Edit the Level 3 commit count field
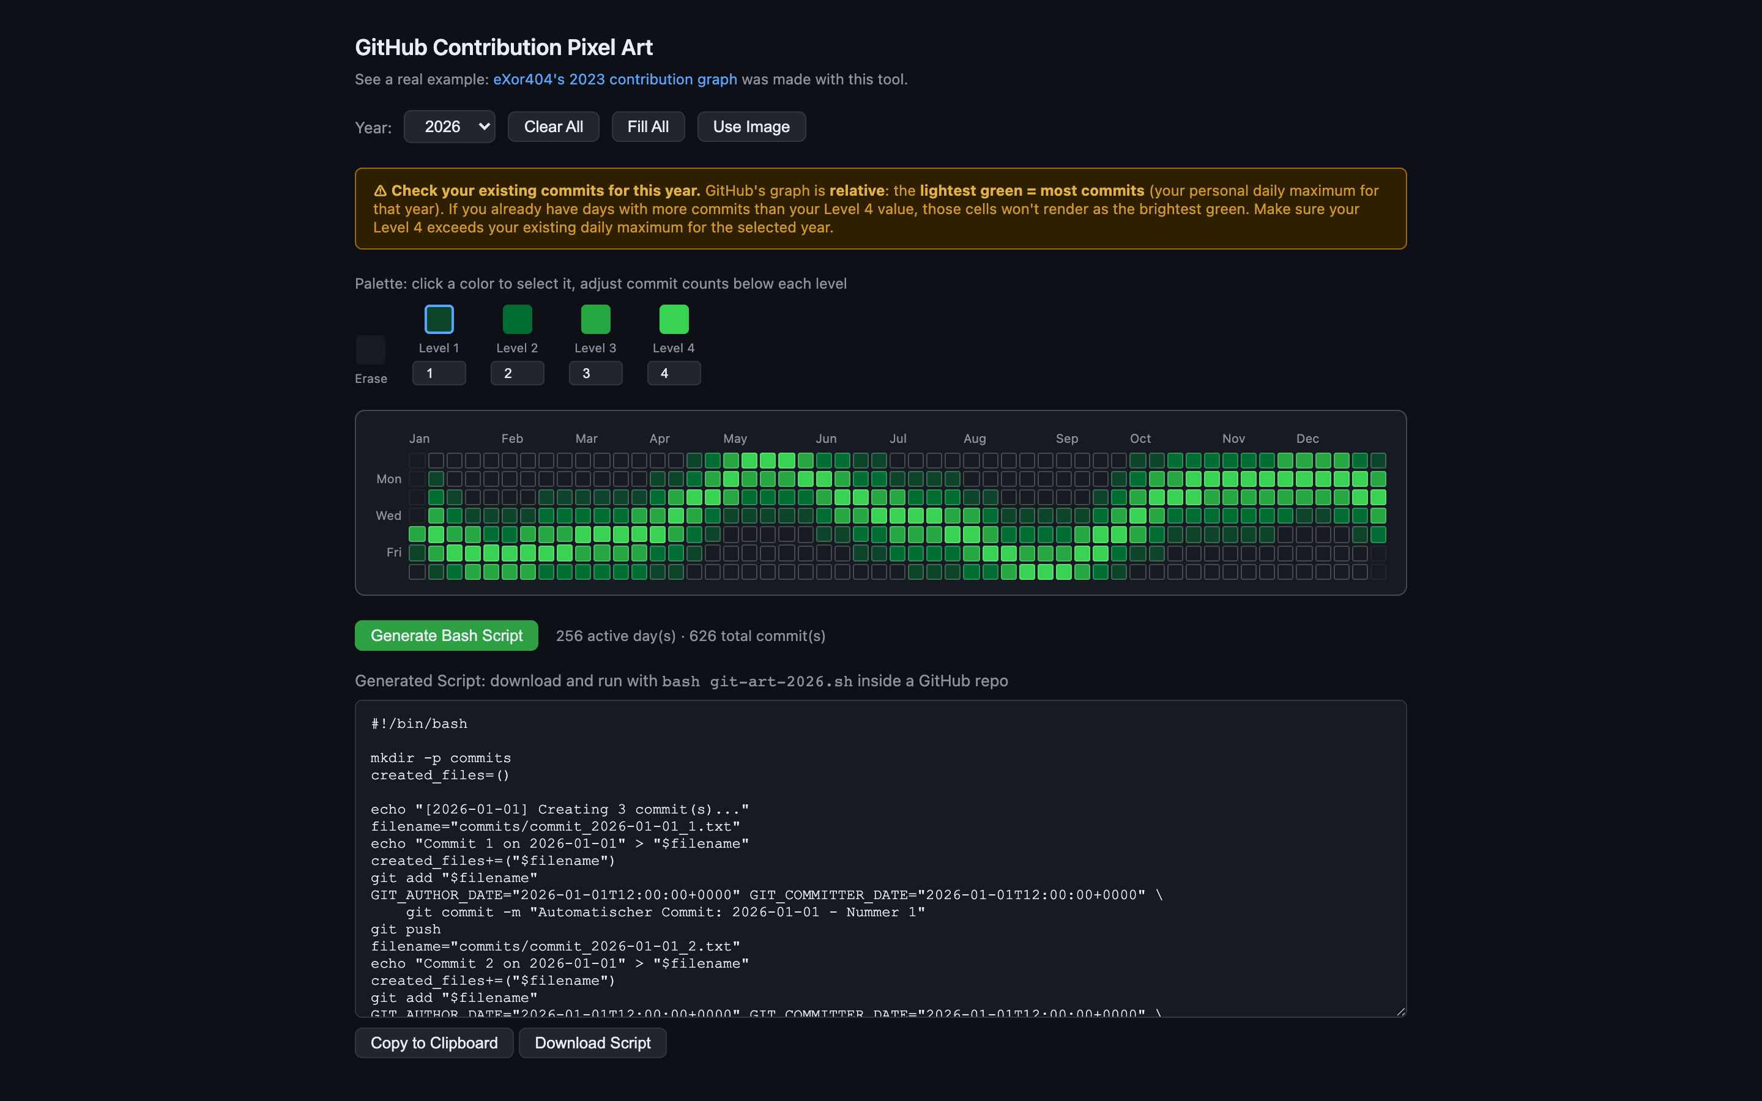Screen dimensions: 1762x1101 click(x=595, y=374)
